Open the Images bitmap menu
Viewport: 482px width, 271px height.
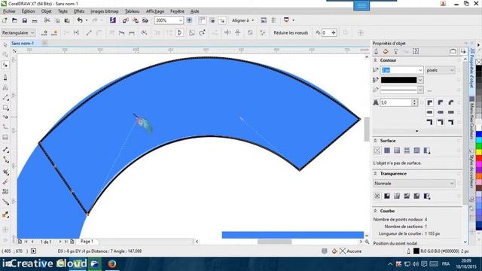click(104, 11)
